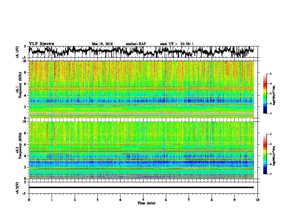Viewport: 290px width, 224px height.
Task: Click the ch.3(V) flat black trace
Action: pos(141,187)
